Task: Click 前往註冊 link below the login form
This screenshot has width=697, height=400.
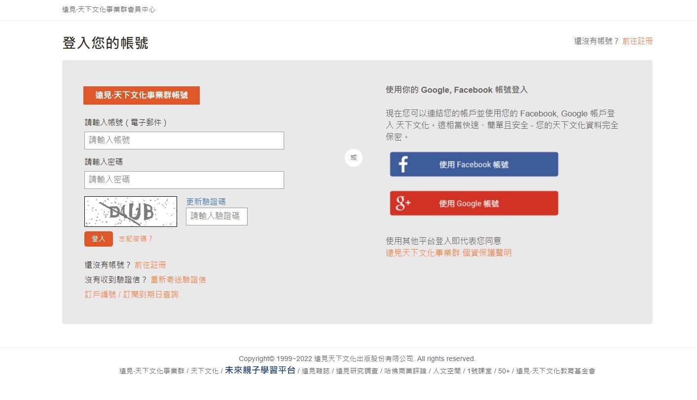Action: 150,265
